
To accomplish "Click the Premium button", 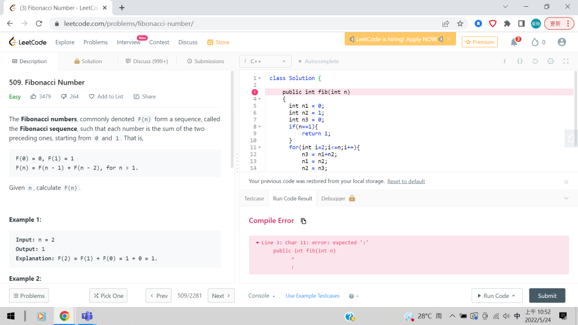I will 480,42.
